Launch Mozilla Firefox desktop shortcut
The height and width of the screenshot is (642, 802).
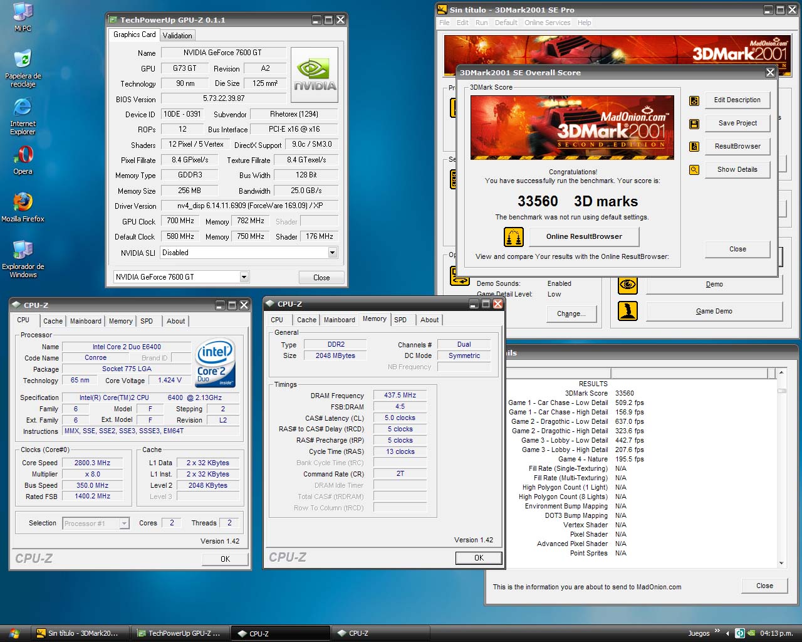pyautogui.click(x=23, y=207)
